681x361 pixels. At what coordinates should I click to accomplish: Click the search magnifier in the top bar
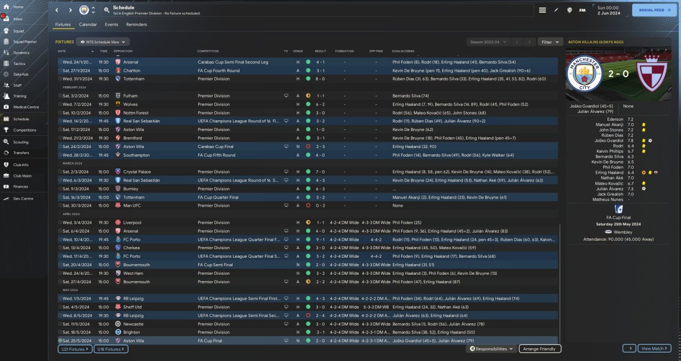(107, 10)
